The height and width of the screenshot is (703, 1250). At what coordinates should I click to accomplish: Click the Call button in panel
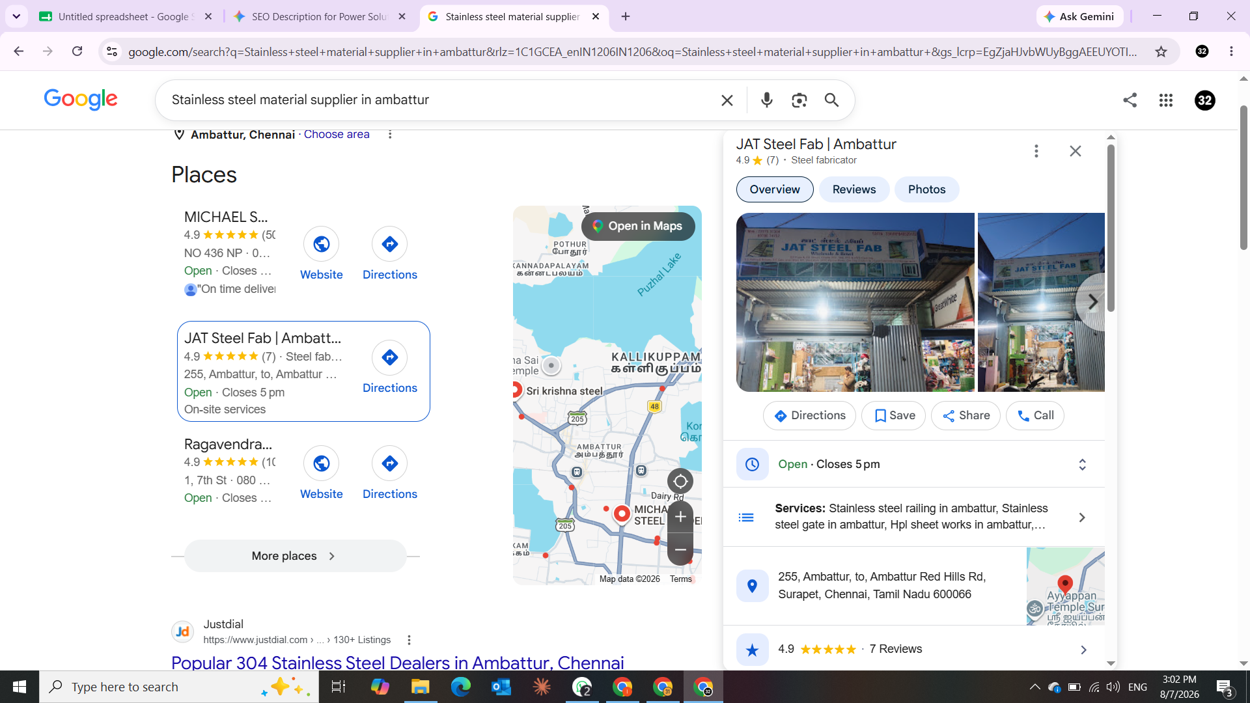[x=1035, y=416]
